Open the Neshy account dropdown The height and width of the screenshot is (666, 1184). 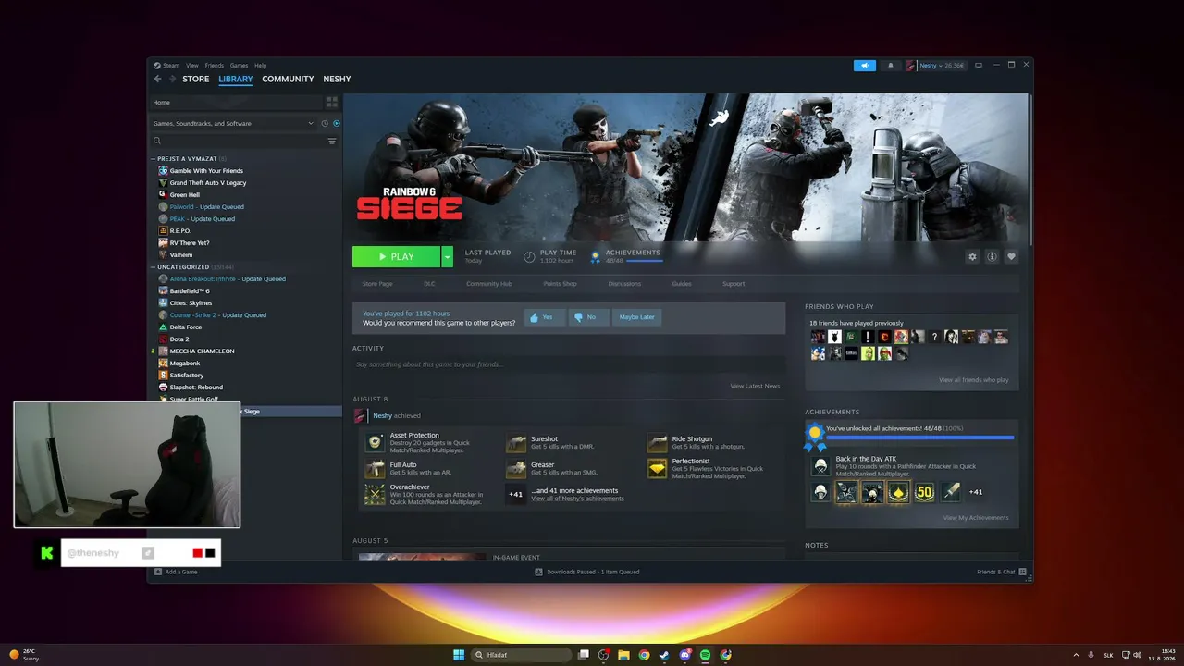tap(936, 66)
